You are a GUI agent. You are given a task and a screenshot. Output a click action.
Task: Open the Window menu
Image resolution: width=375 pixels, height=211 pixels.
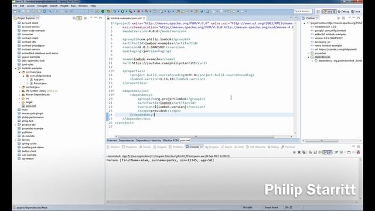click(83, 6)
